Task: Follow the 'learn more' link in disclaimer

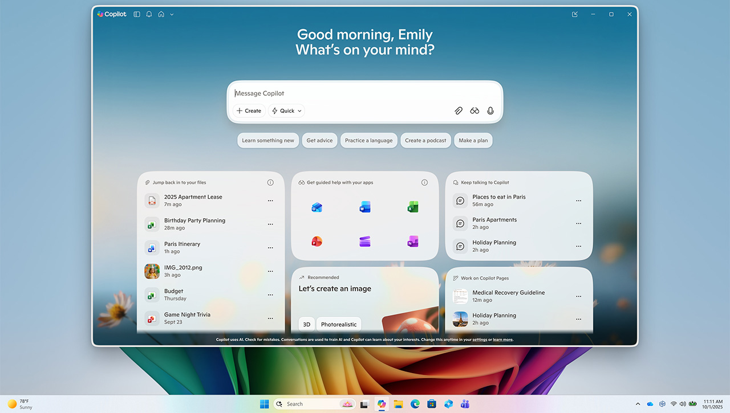Action: click(503, 340)
